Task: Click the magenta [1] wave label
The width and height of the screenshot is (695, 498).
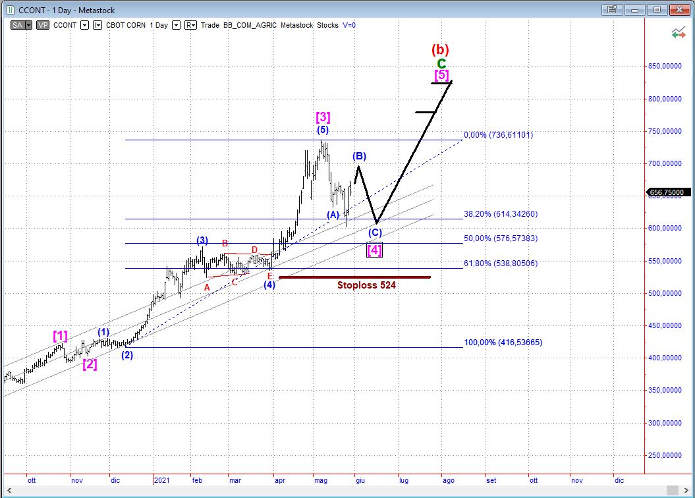Action: 61,336
